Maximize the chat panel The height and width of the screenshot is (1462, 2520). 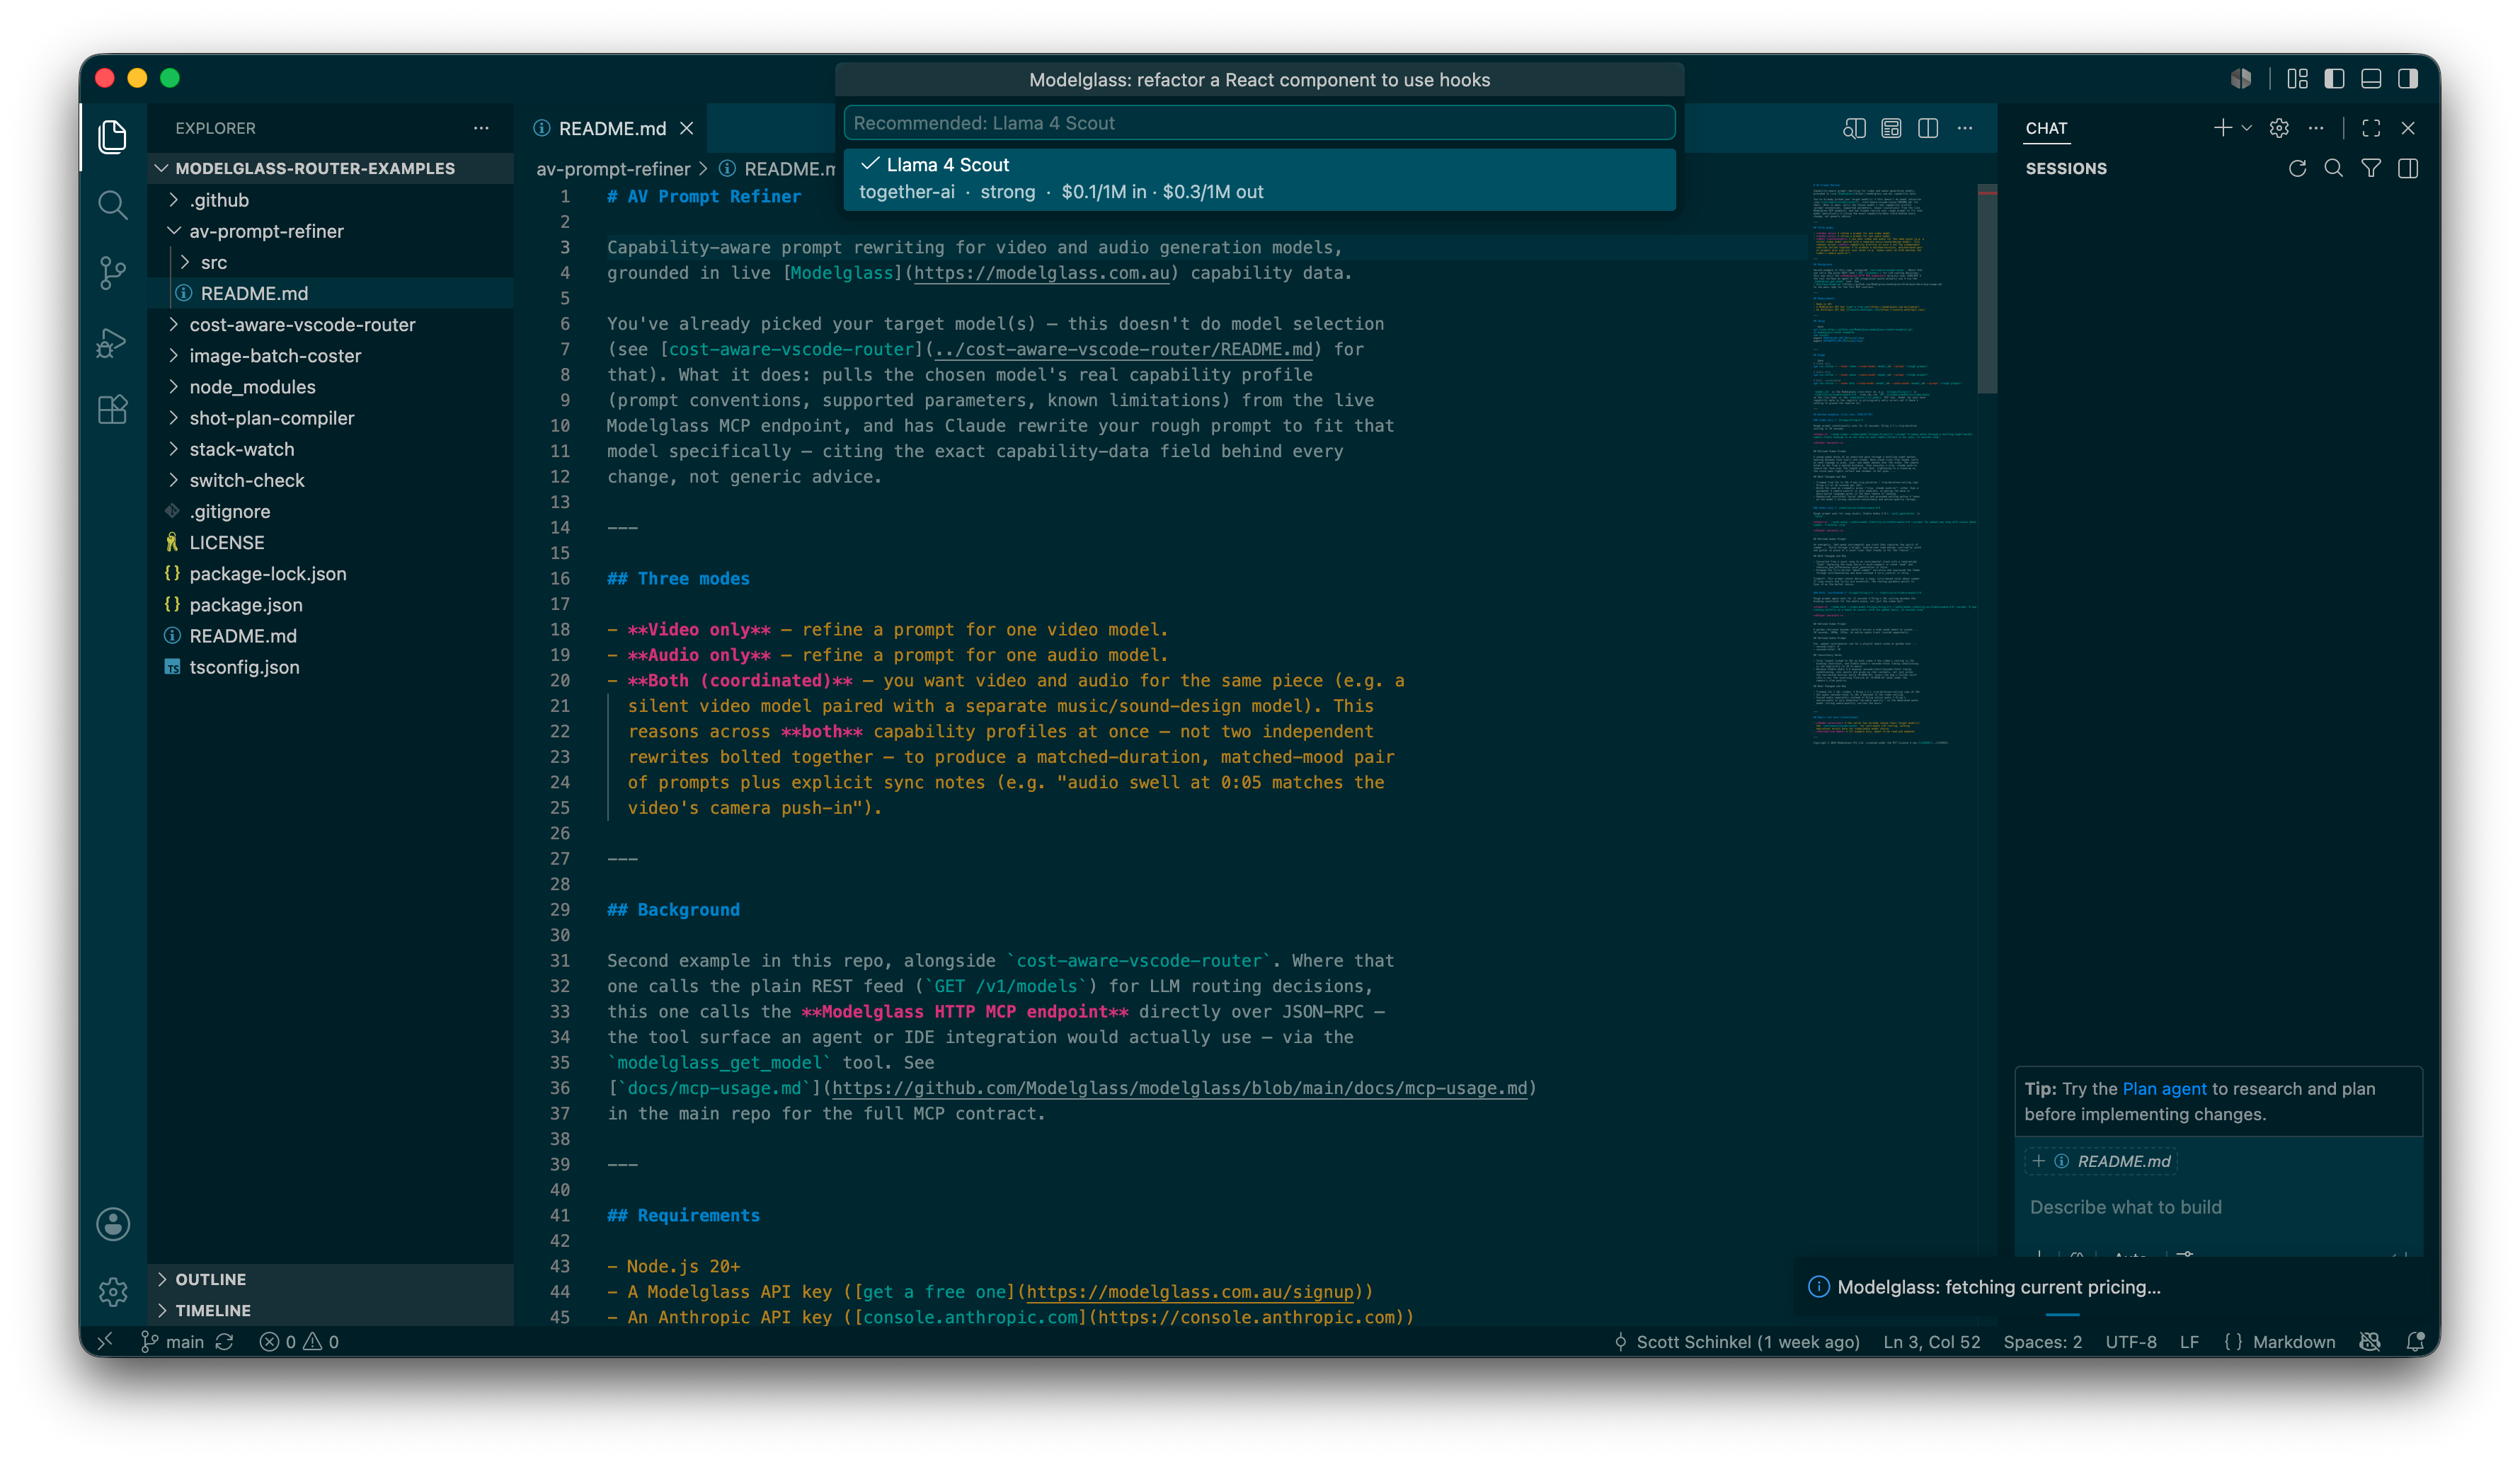coord(2371,128)
